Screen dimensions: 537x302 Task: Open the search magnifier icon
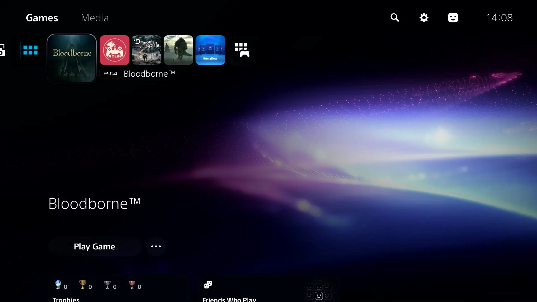coord(395,18)
